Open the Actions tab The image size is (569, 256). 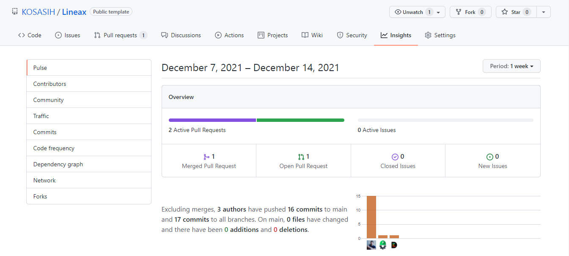click(229, 35)
